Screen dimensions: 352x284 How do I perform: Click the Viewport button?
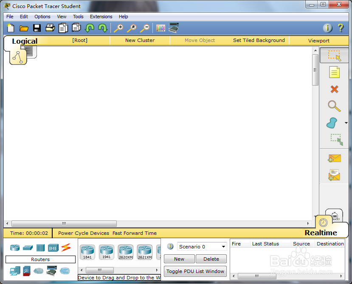click(319, 41)
